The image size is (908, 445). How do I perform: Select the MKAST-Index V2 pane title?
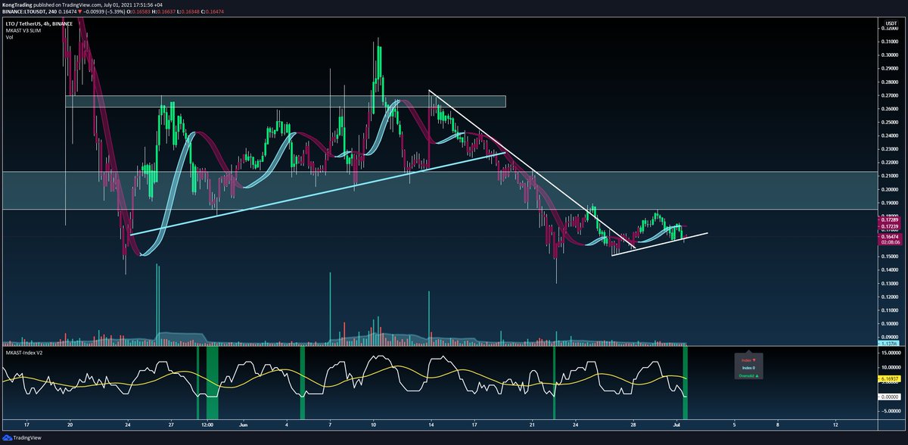[26, 352]
